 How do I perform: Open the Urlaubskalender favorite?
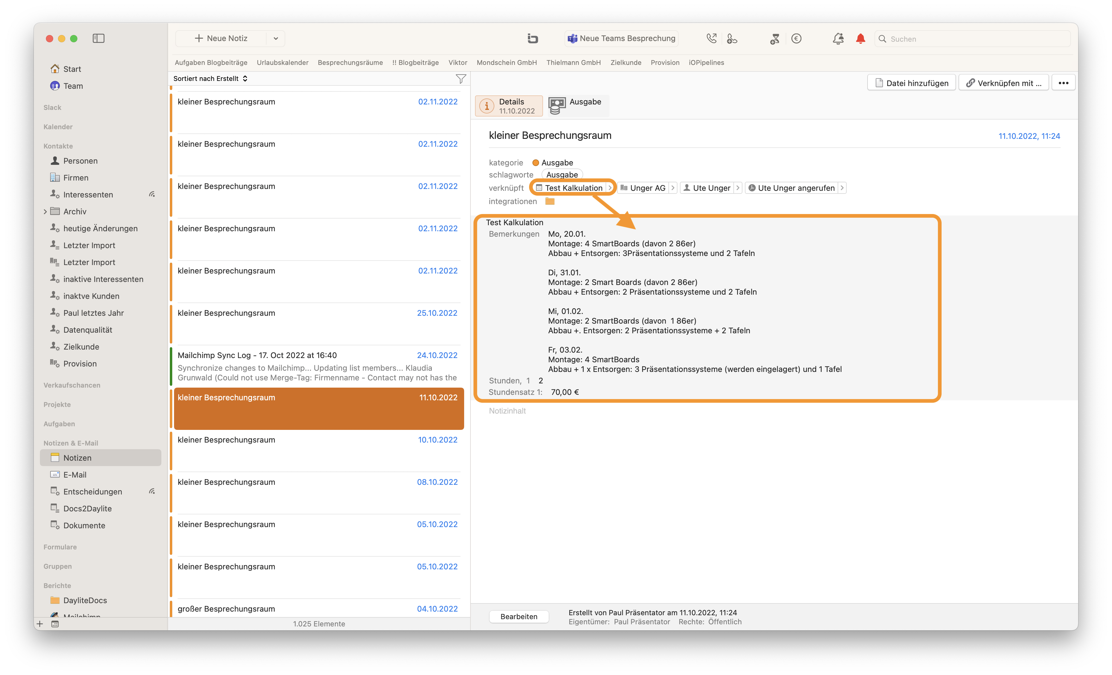click(x=283, y=62)
